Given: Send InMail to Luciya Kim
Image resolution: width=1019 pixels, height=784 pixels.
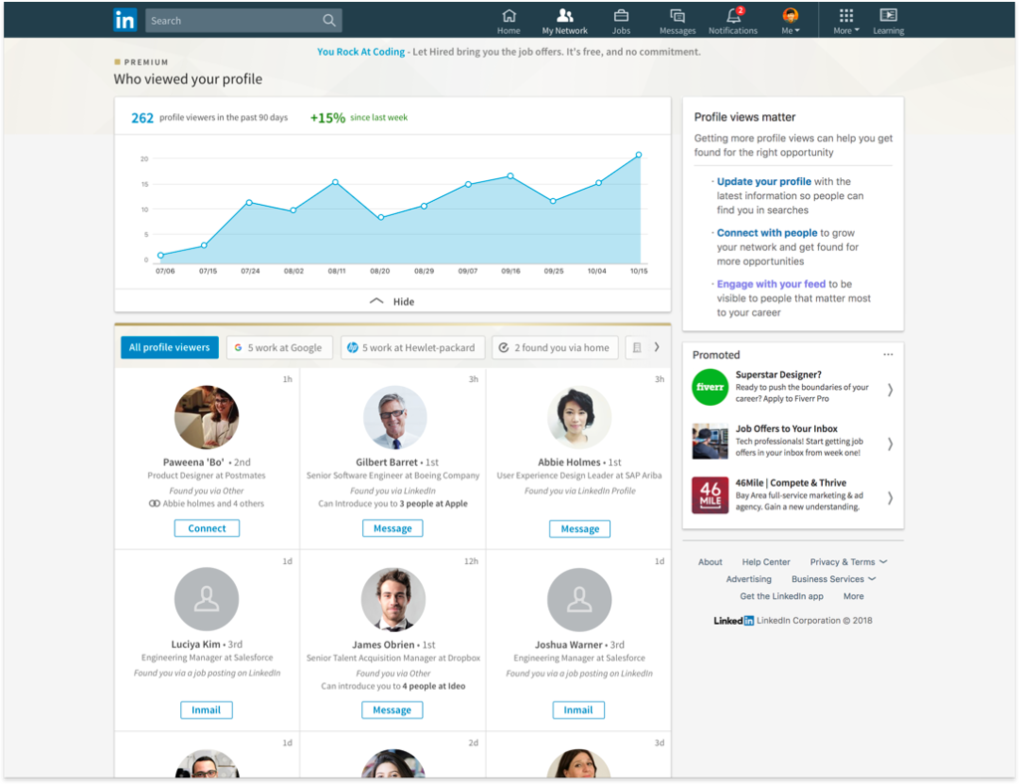Looking at the screenshot, I should (x=206, y=710).
